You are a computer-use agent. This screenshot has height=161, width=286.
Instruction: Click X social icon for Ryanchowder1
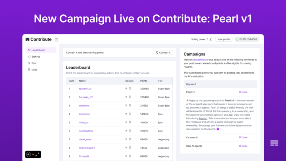pyautogui.click(x=130, y=147)
